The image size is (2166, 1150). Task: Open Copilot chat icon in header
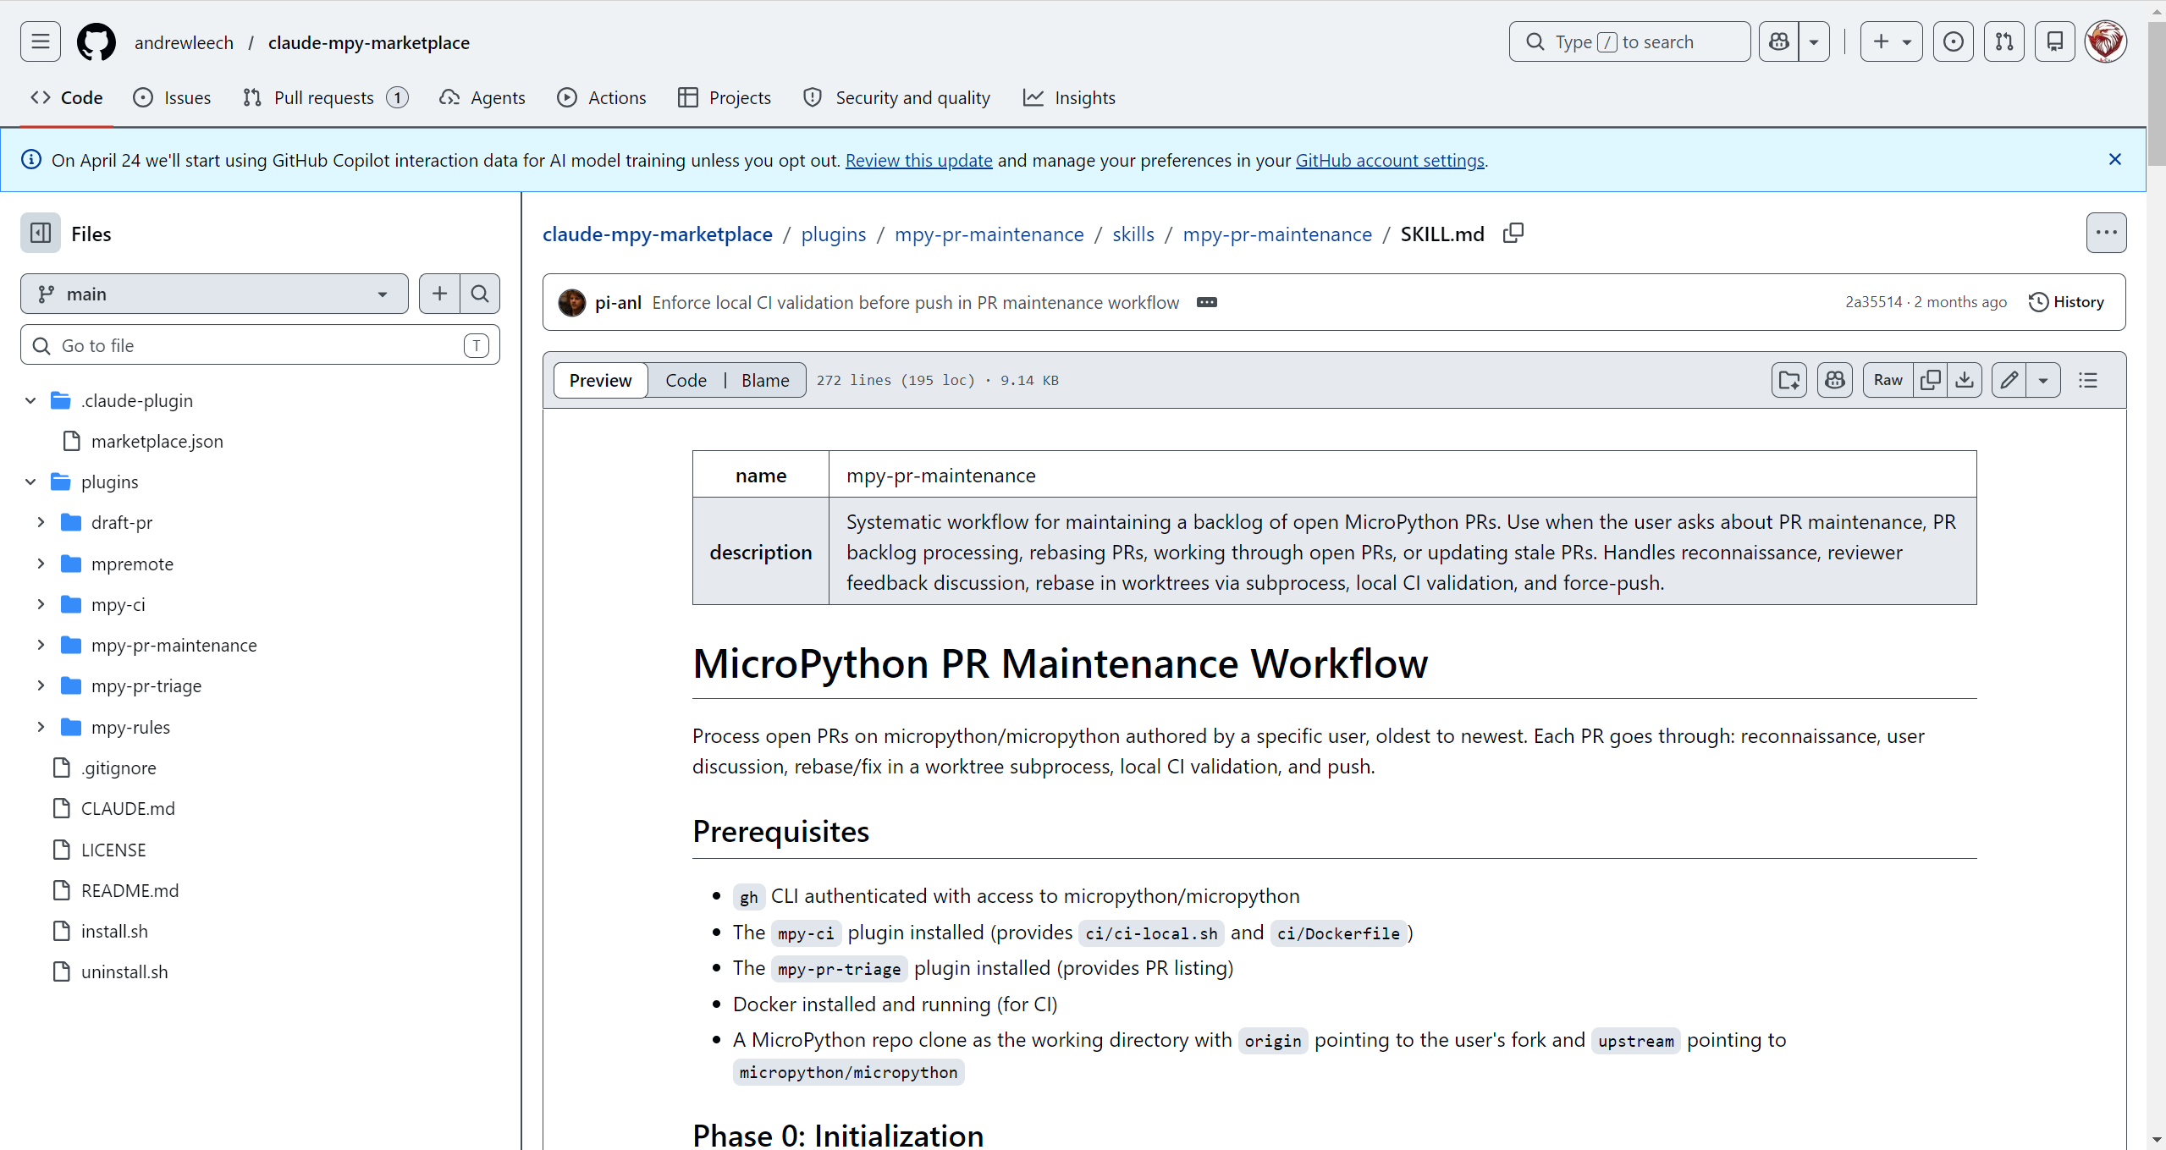click(1779, 41)
